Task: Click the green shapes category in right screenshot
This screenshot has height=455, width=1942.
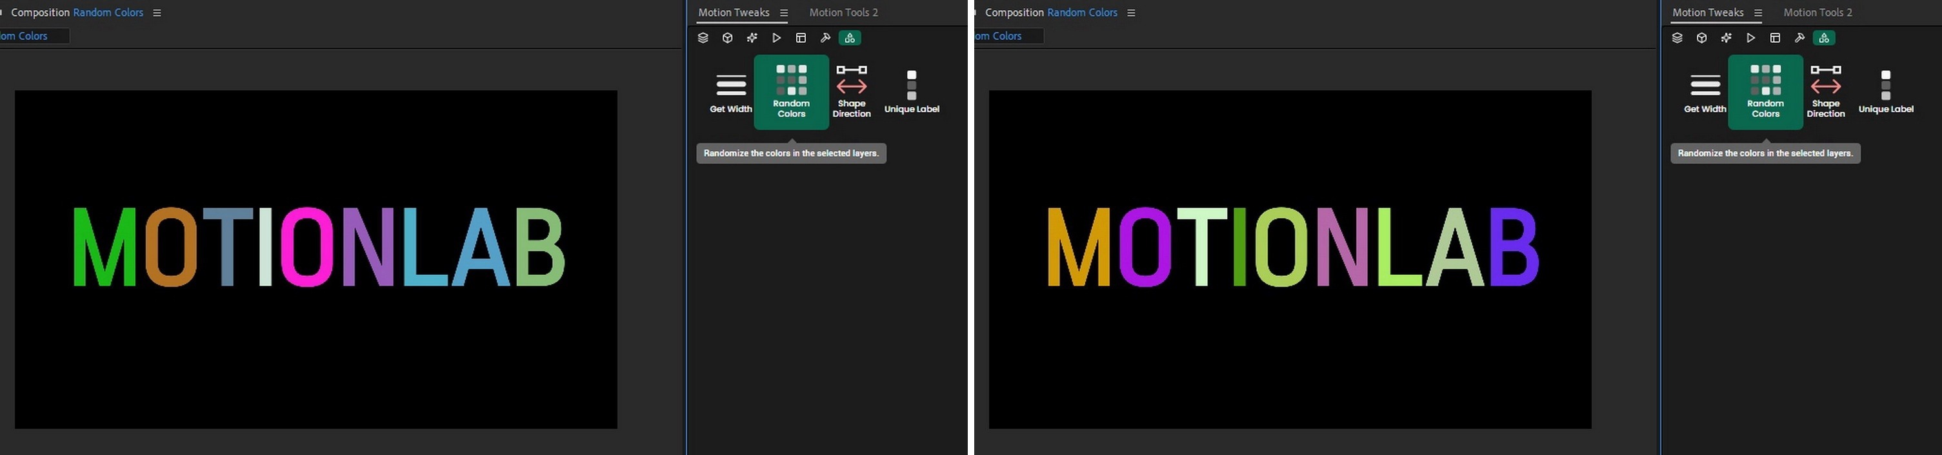Action: (1824, 37)
